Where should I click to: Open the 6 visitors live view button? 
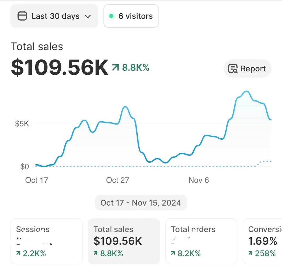point(131,16)
